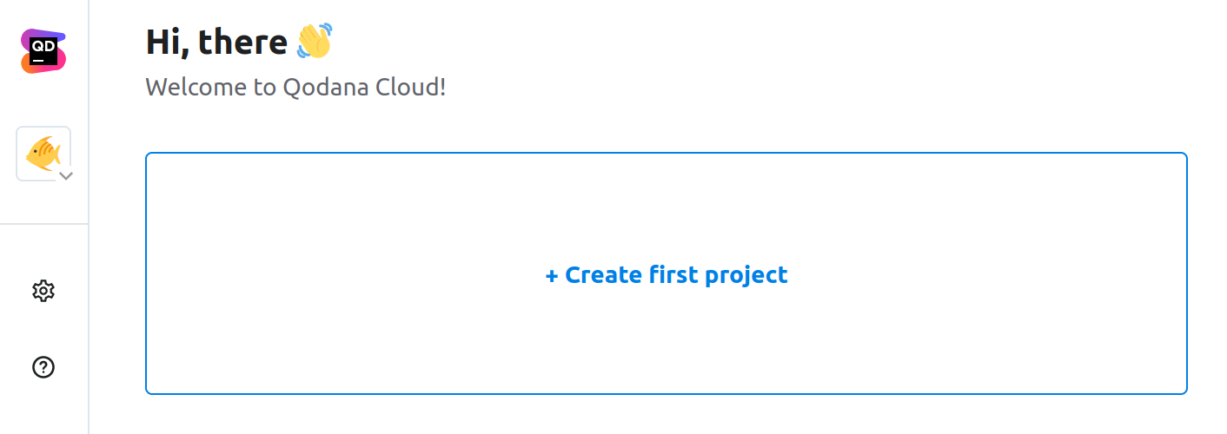Open help with the question mark icon

[43, 367]
